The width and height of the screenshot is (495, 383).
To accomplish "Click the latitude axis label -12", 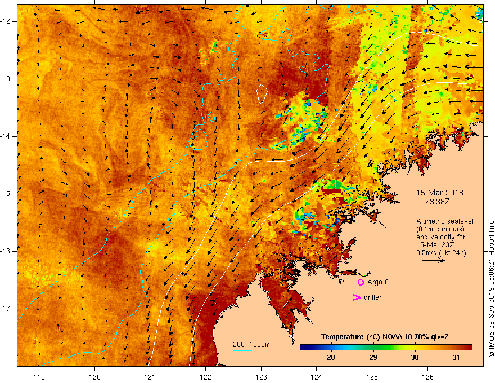I will tap(6, 21).
